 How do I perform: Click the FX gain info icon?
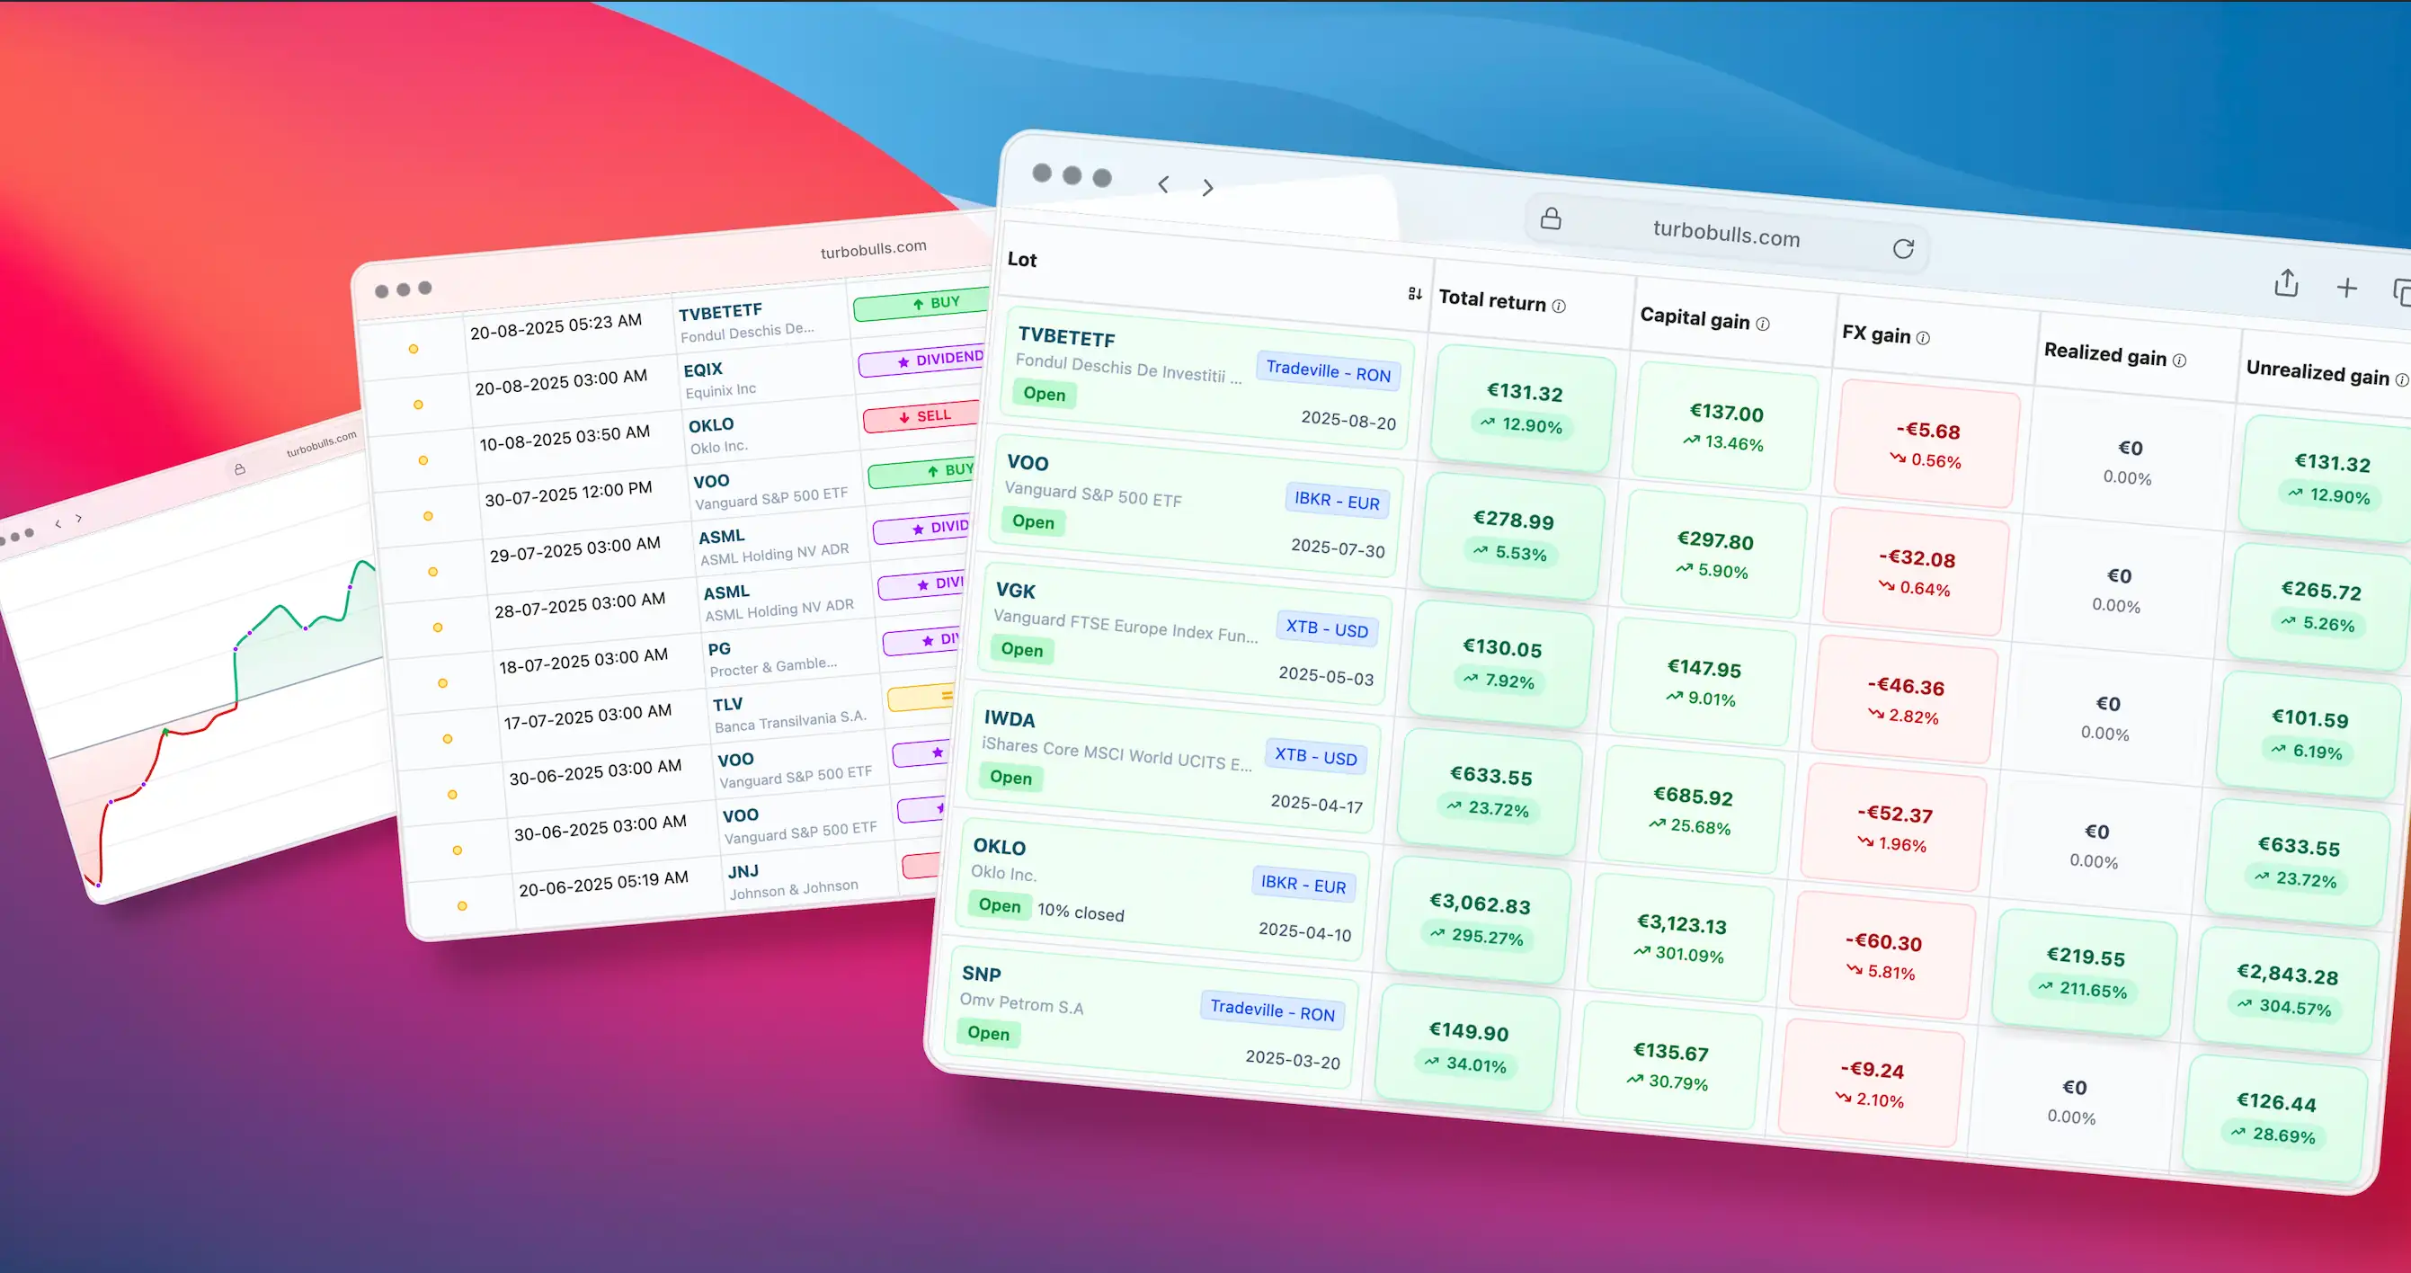pos(1923,338)
